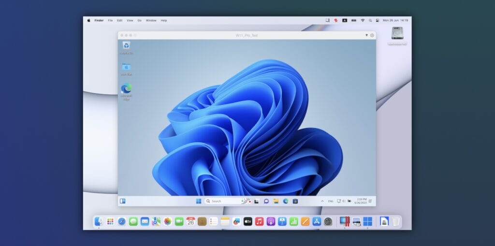Click the Parallels VM settings gear icon

coord(372,35)
